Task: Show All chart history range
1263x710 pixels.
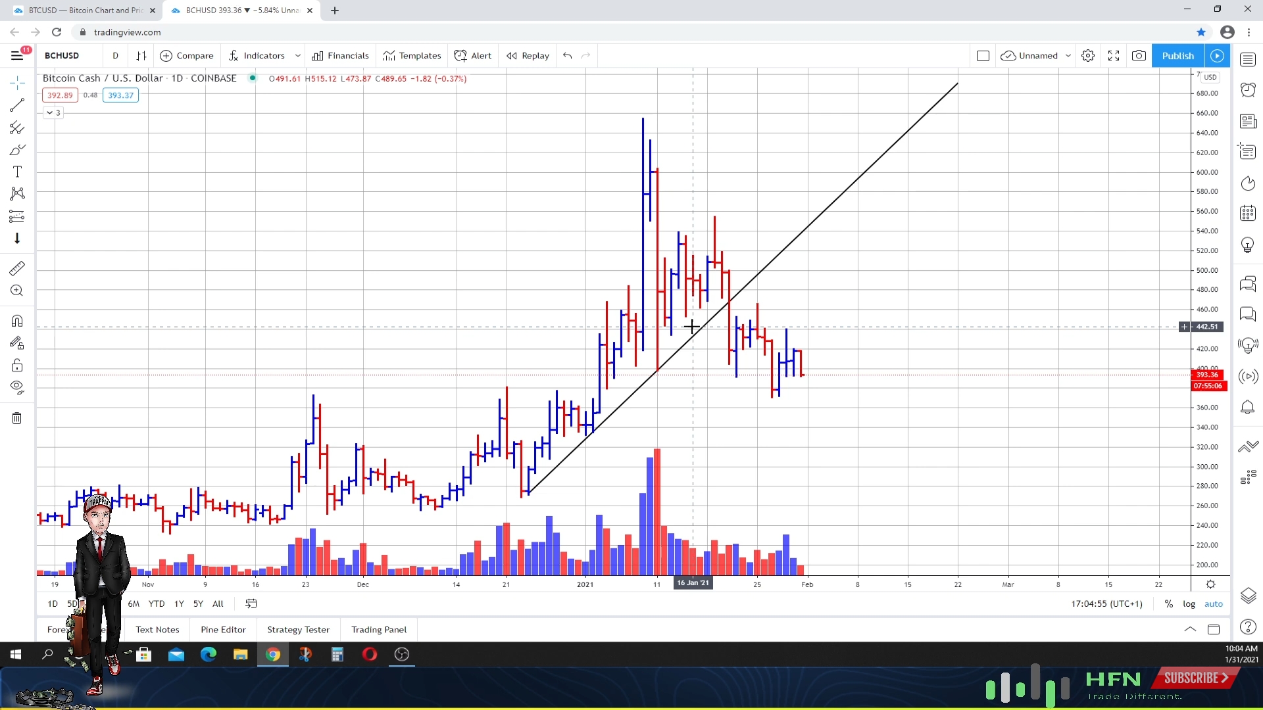Action: click(x=218, y=604)
